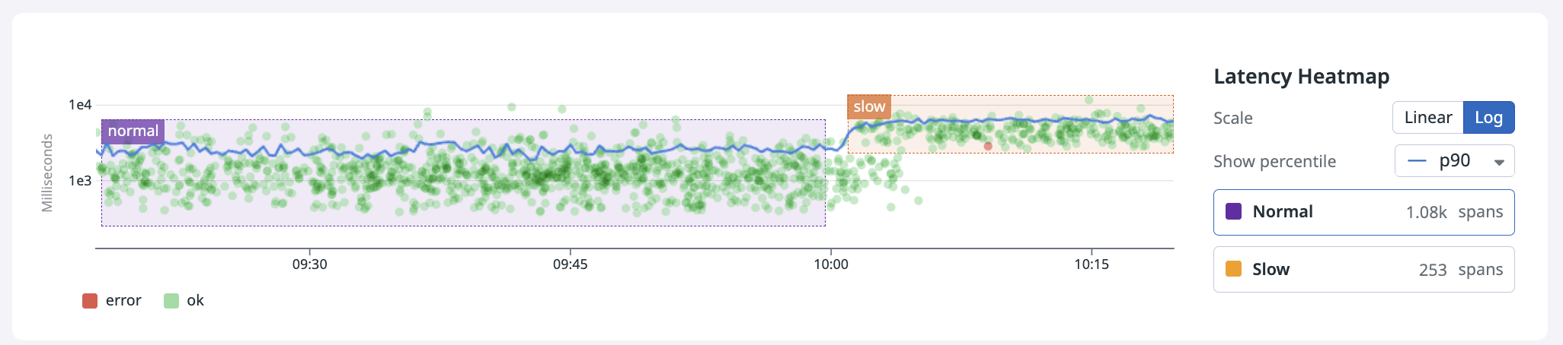Toggle the ok legend swatch
This screenshot has height=345, width=1563.
pos(171,301)
